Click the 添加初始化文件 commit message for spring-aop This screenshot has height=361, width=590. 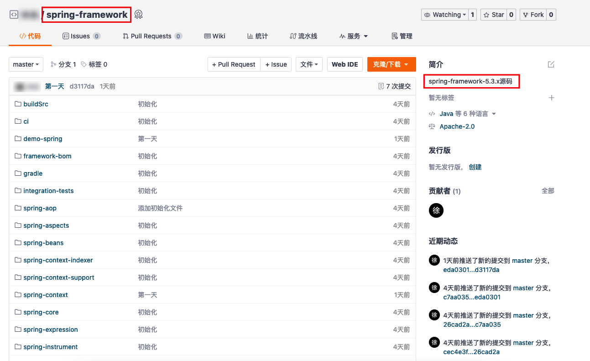(160, 208)
